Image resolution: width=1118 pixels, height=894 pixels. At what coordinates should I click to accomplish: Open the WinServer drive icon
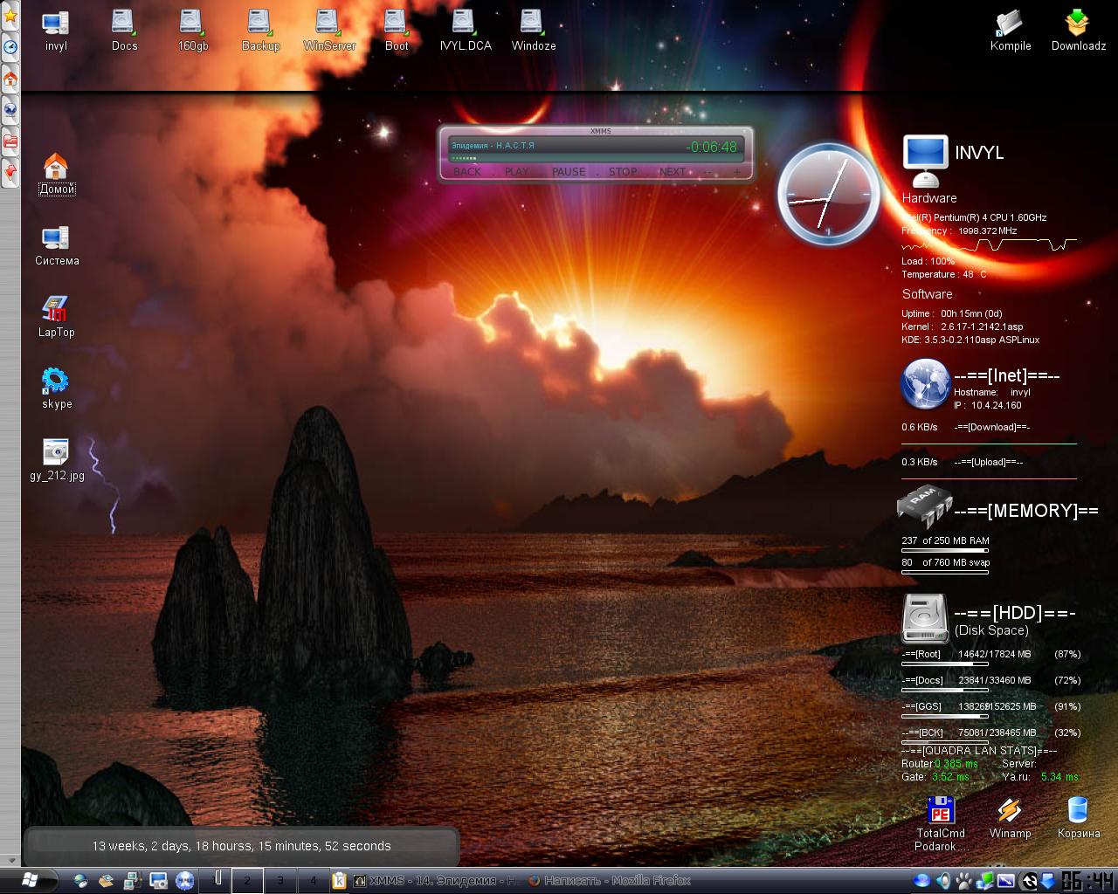coord(328,29)
